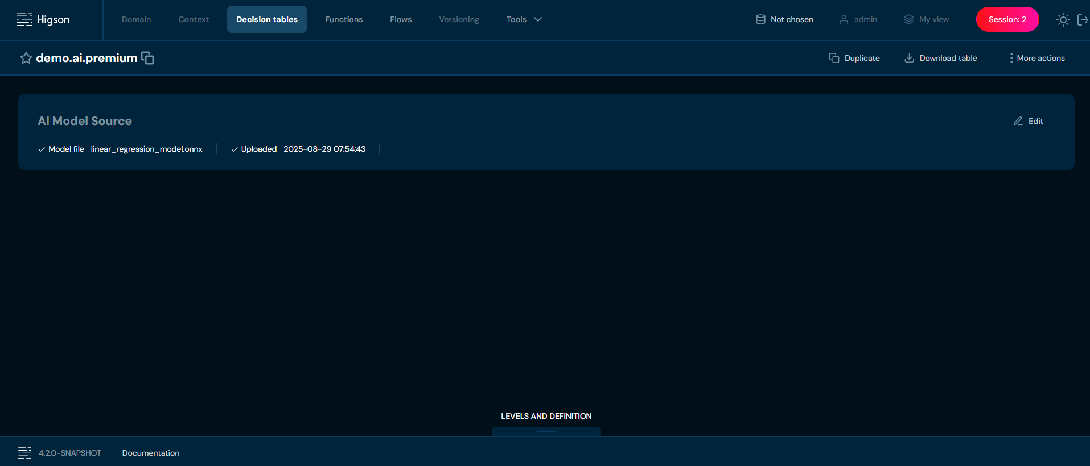Click the Higson logo icon
Screen dimensions: 1090x466
coord(24,19)
